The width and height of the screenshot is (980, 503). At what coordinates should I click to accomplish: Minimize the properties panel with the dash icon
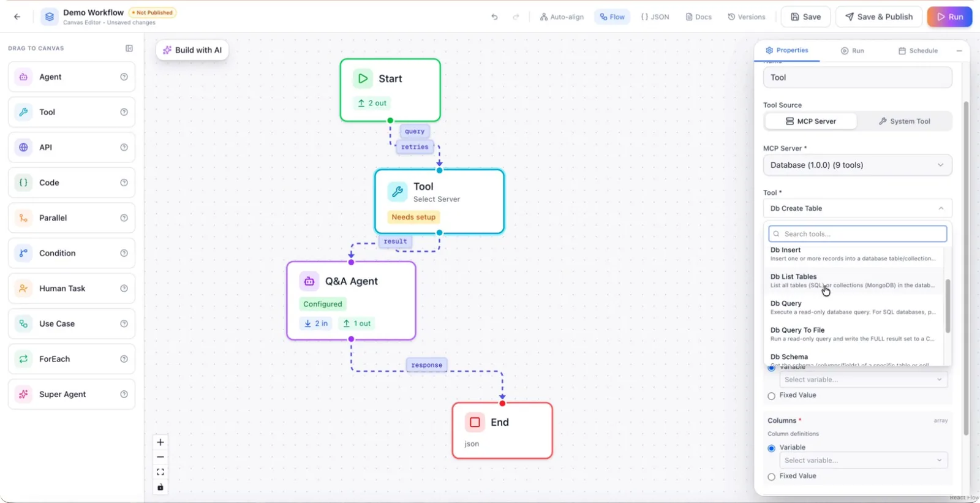click(959, 51)
